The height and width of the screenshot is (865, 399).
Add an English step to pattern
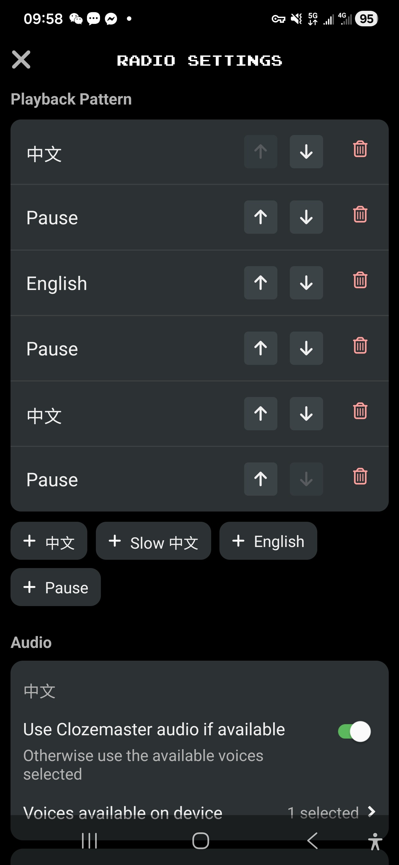point(268,541)
